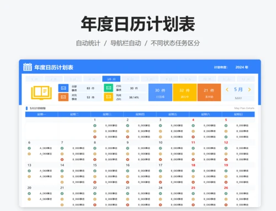
Task: Go to previous month with left arrow
Action: (227, 90)
